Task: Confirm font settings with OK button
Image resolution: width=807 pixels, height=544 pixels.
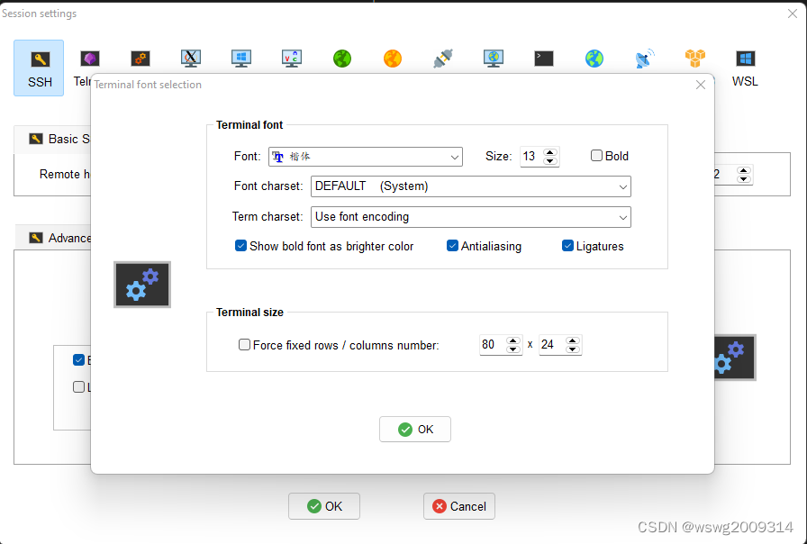Action: (x=415, y=429)
